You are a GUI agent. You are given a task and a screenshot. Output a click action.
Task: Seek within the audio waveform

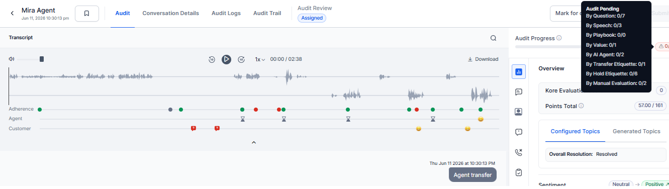(x=254, y=85)
